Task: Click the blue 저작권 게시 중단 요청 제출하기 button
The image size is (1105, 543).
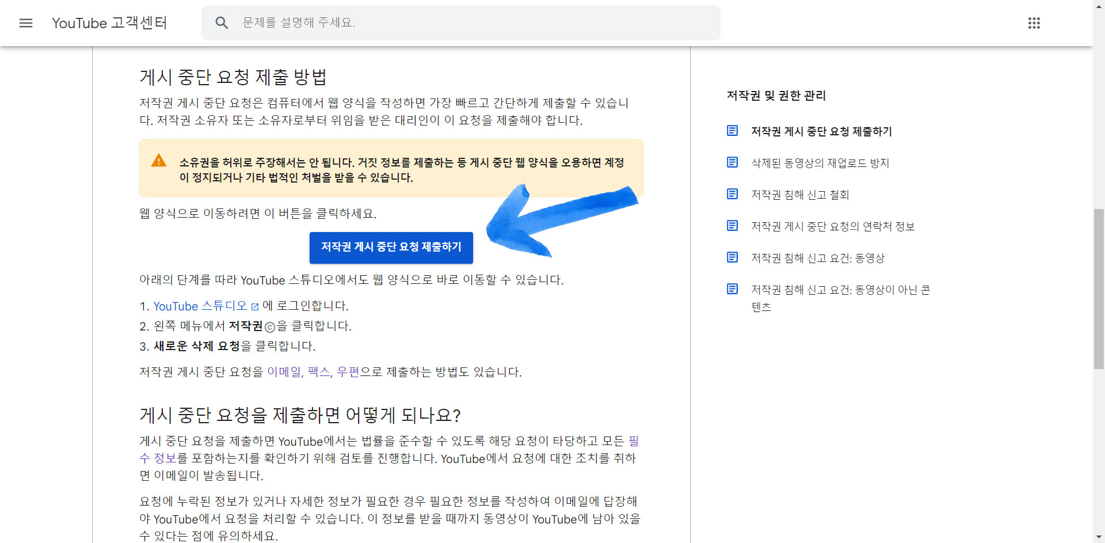Action: pyautogui.click(x=391, y=248)
